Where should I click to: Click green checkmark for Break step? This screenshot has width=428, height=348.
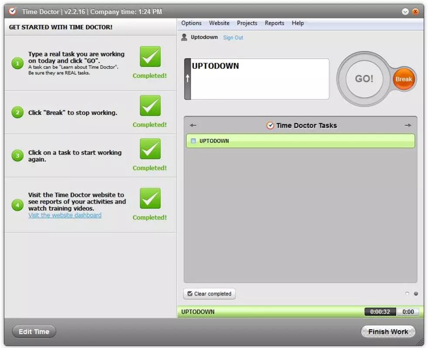point(150,106)
